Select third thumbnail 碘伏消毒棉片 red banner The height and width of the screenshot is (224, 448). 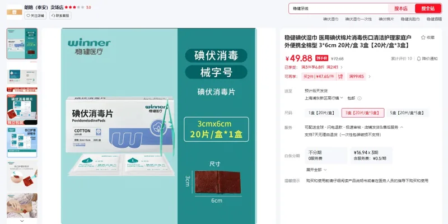point(22,109)
